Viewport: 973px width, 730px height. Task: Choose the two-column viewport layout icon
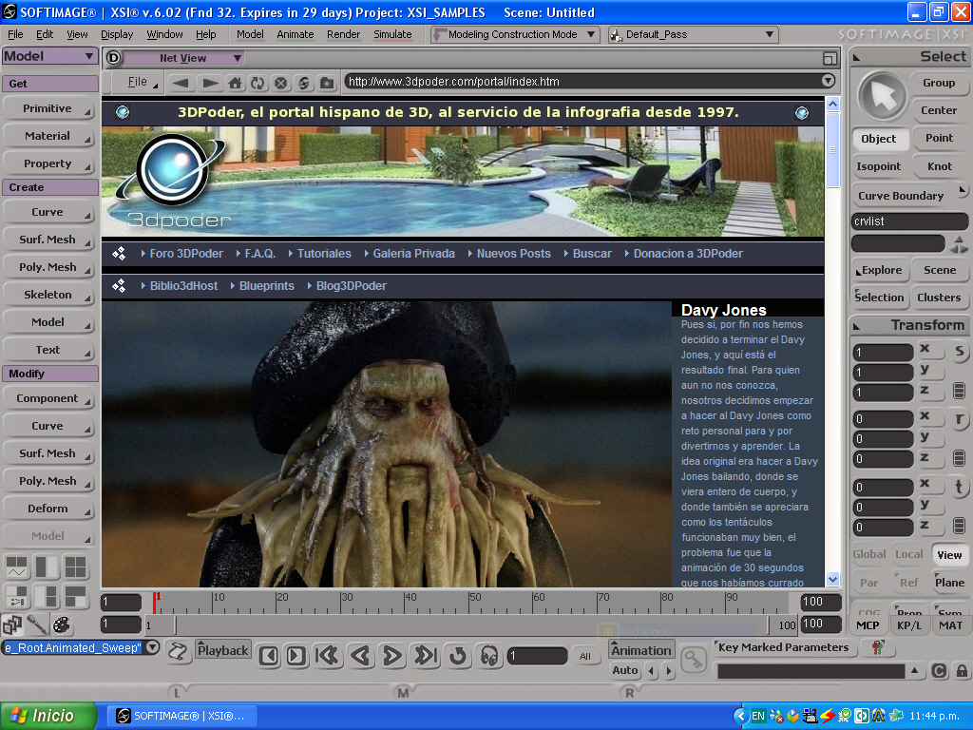pos(47,567)
